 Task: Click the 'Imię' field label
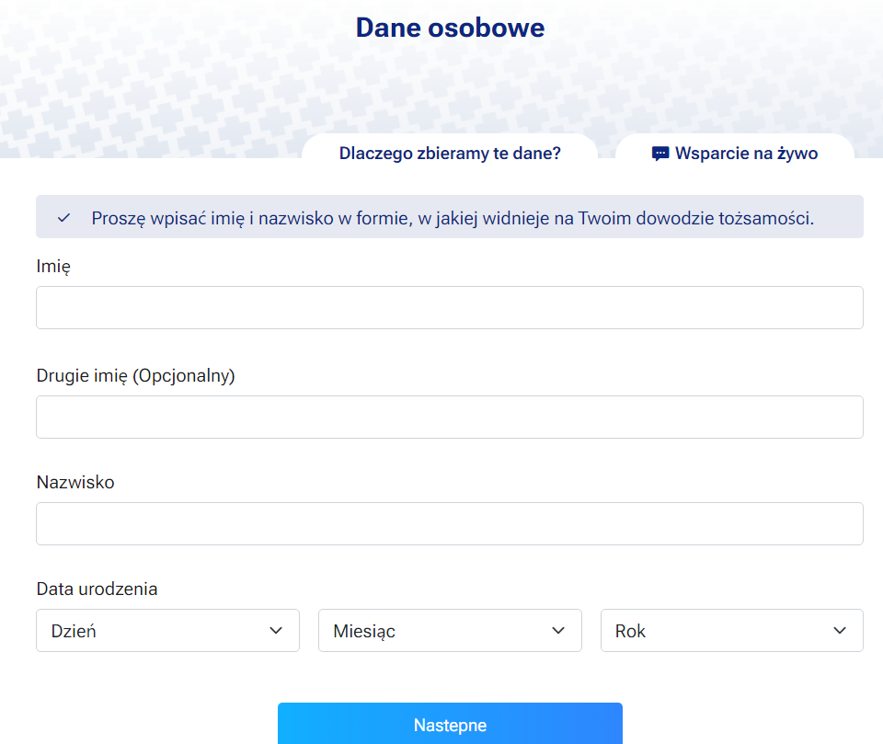point(53,267)
